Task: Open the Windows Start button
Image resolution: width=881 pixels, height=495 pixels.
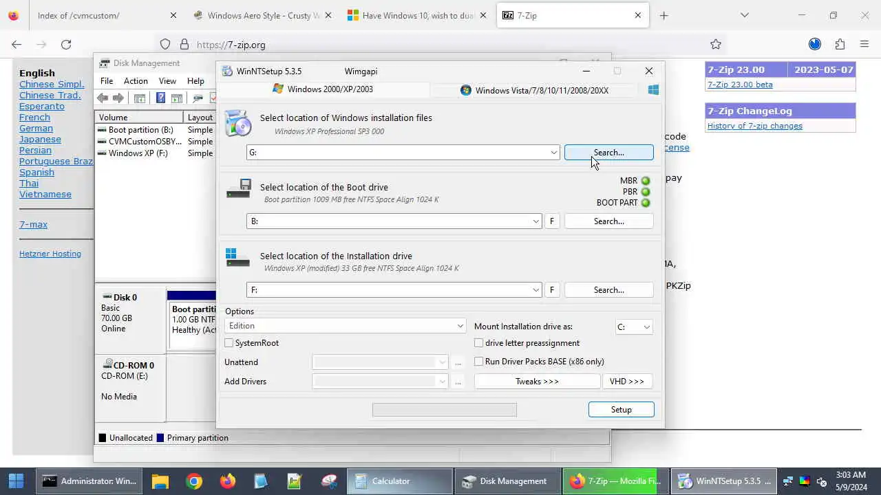Action: point(17,481)
